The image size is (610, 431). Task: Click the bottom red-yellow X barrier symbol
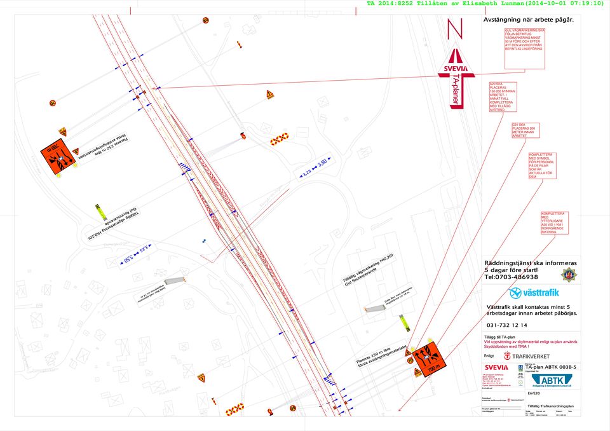coord(234,409)
